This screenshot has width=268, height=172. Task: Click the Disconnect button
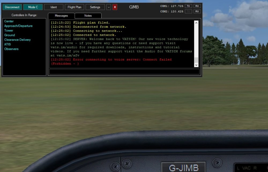coord(12,7)
